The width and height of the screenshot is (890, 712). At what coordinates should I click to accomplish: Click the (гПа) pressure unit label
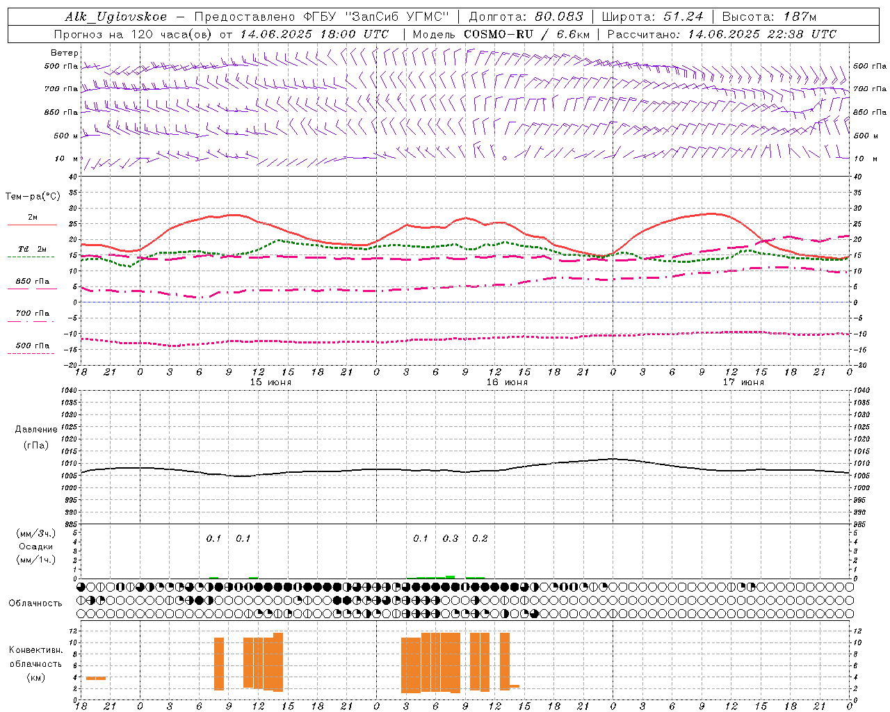coord(36,446)
